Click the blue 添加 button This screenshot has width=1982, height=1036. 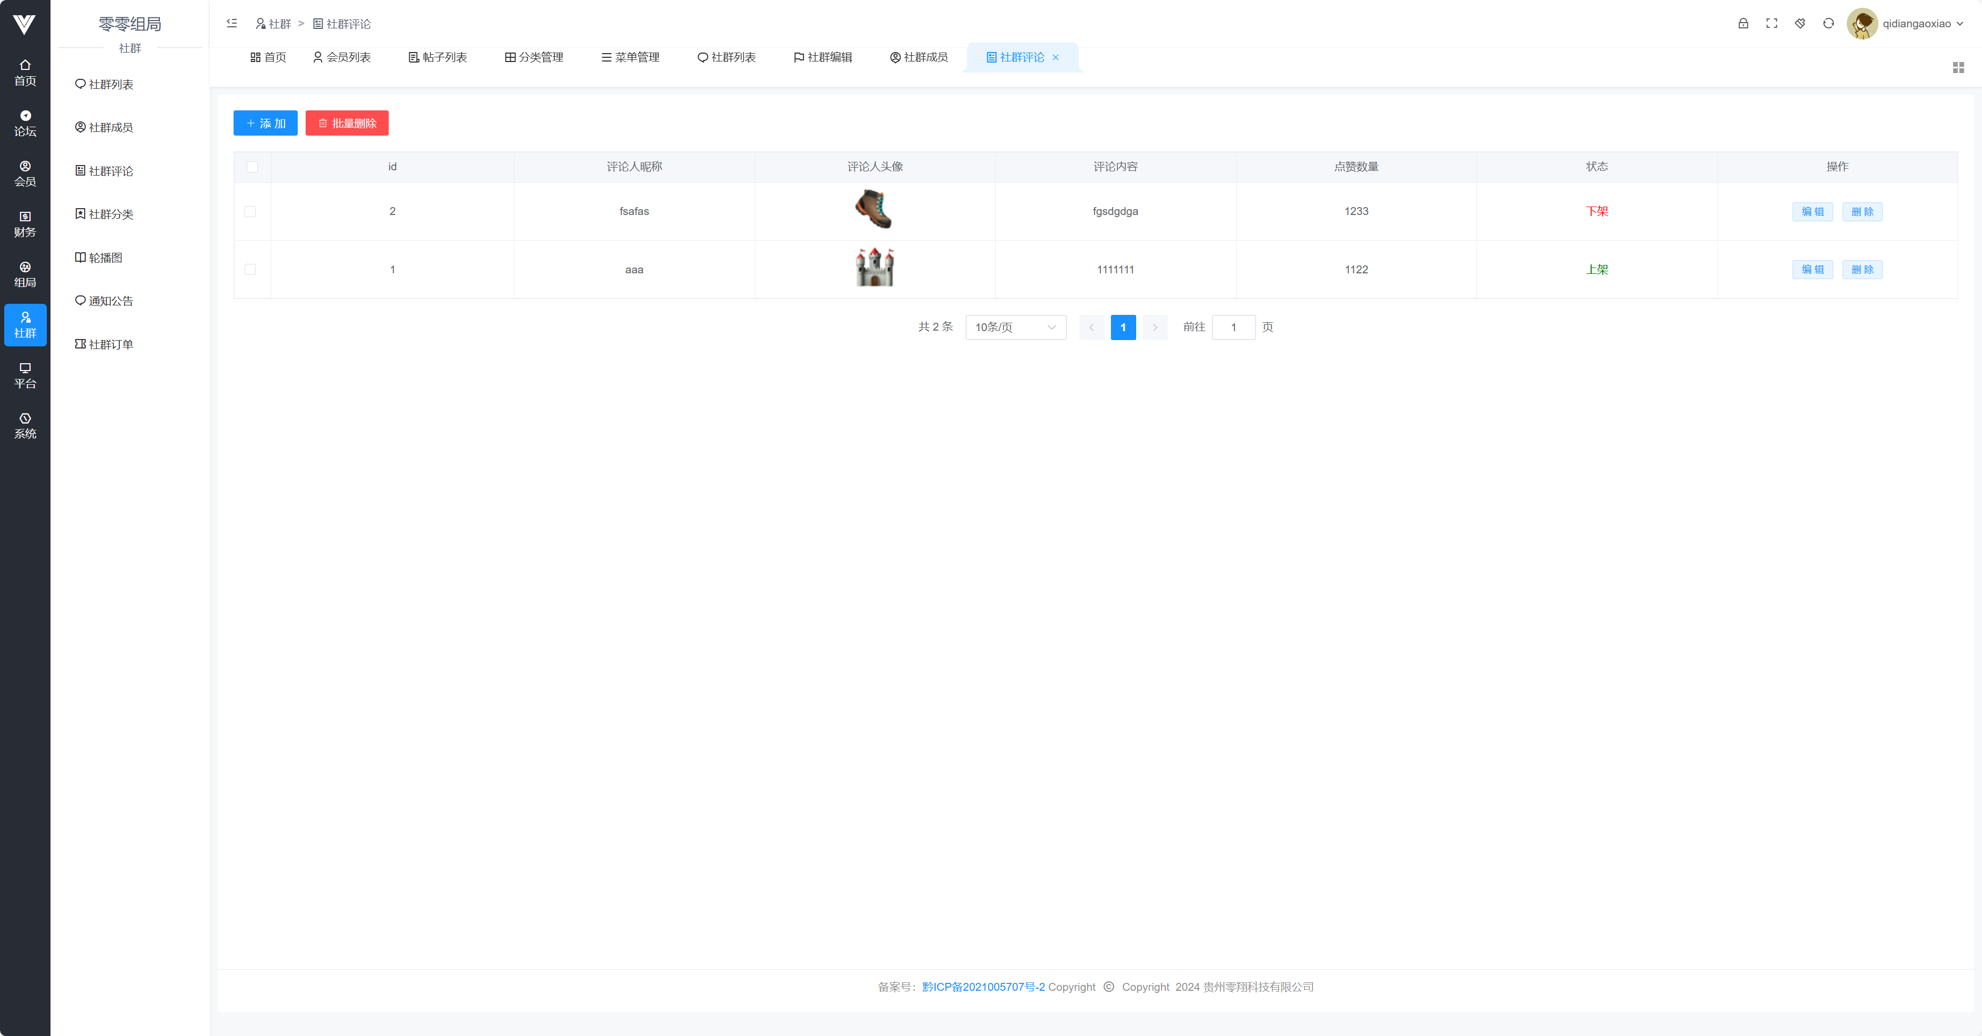(265, 123)
